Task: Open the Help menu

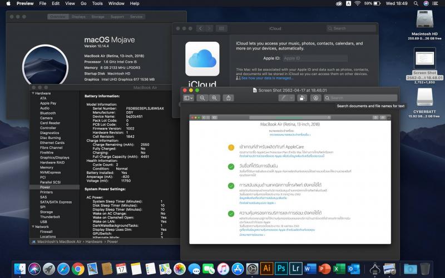Action: pos(135,3)
